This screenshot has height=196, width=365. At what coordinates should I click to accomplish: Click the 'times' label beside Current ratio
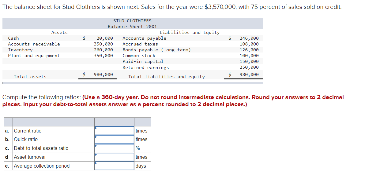tap(141, 131)
